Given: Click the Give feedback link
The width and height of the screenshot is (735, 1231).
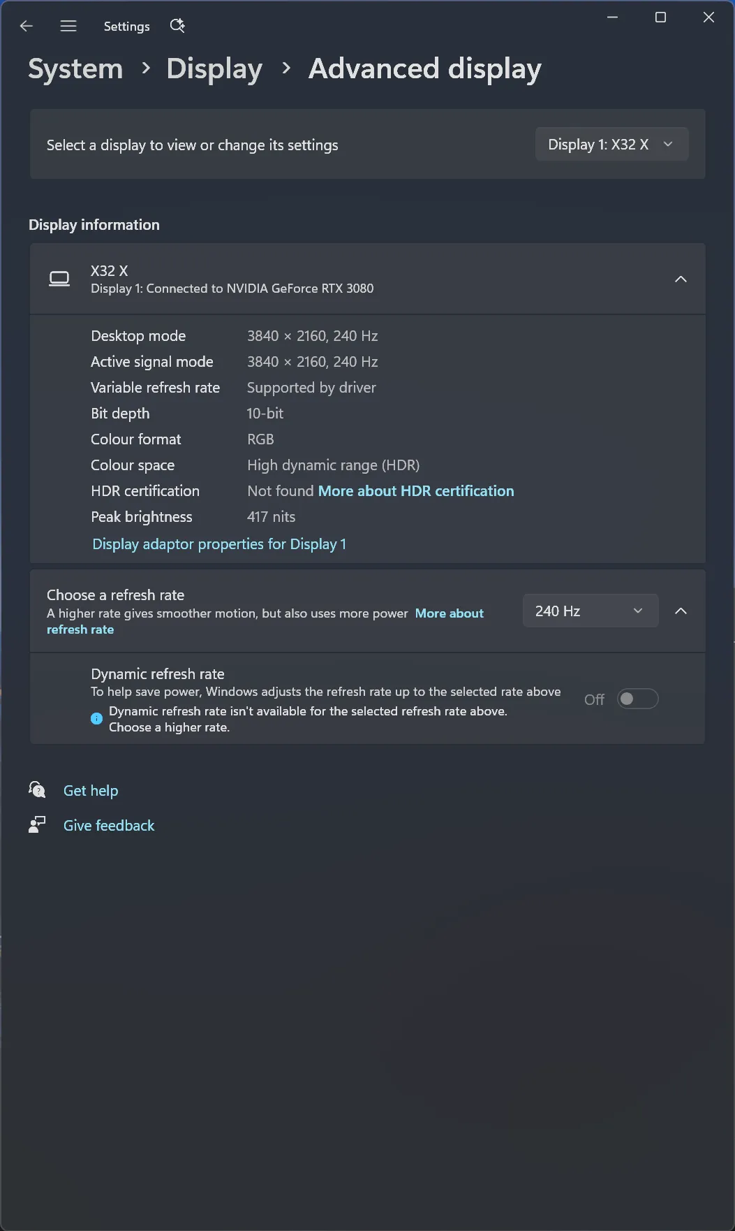Looking at the screenshot, I should [x=109, y=826].
